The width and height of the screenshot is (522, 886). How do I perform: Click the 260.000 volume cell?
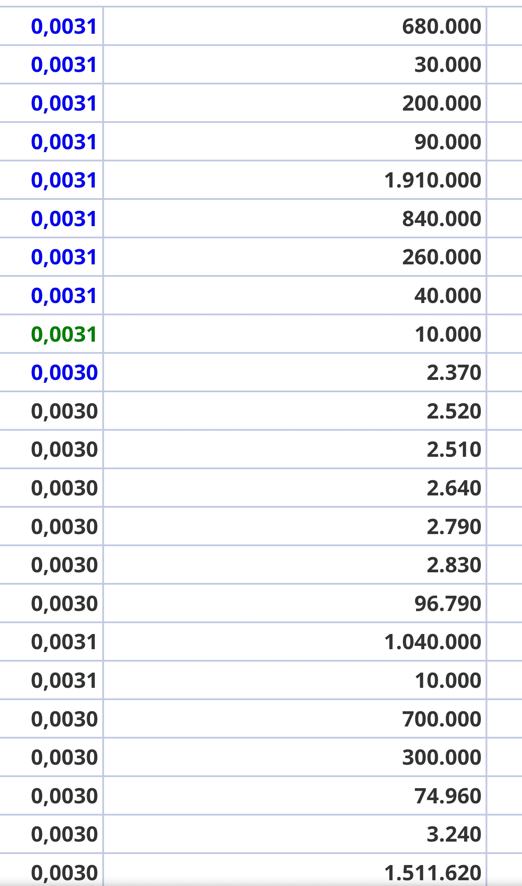(442, 257)
